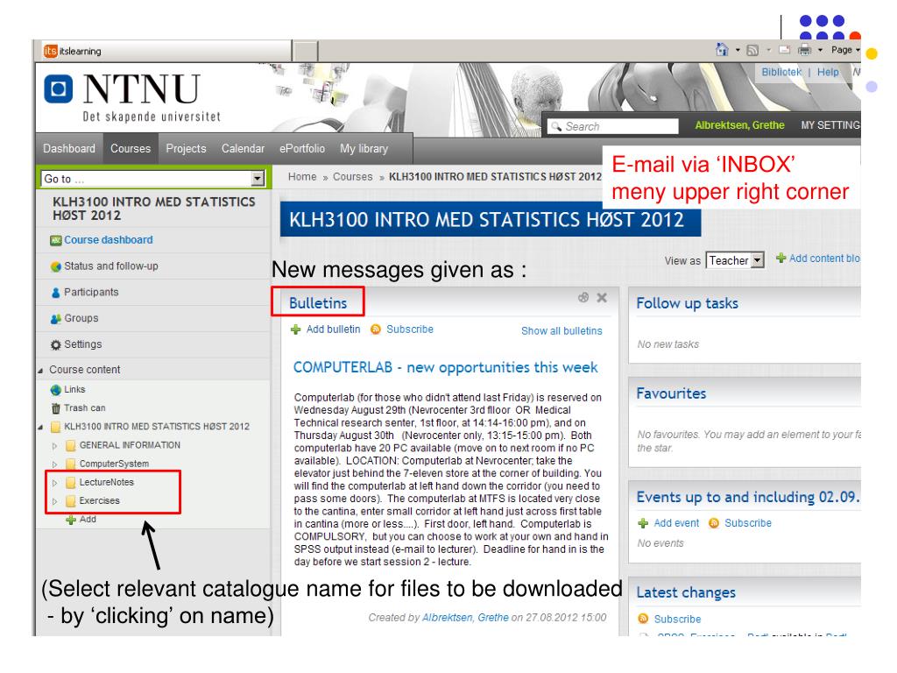897x673 pixels.
Task: Click the Trash can icon
Action: pyautogui.click(x=55, y=408)
